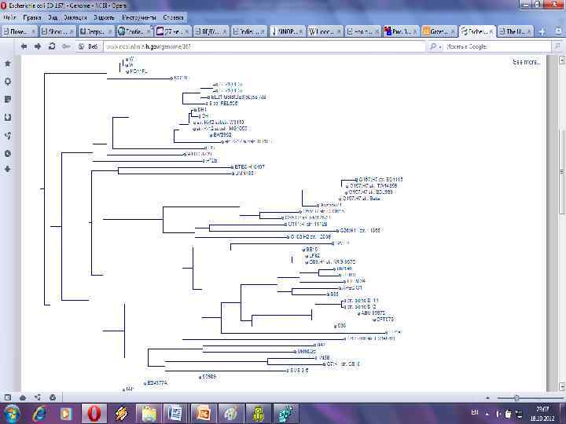
Task: Open Winamp from the taskbar
Action: pos(122,413)
